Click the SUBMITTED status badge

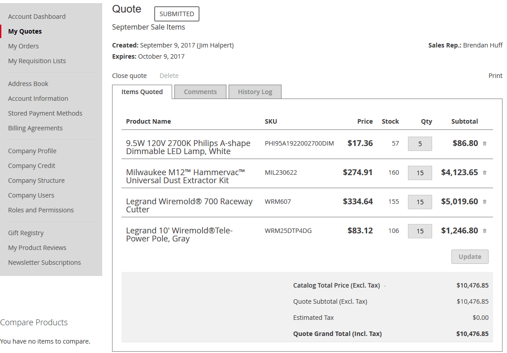177,14
